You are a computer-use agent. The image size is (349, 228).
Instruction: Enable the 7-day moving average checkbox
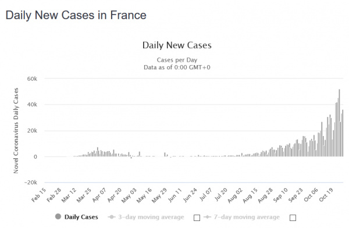[x=293, y=218]
